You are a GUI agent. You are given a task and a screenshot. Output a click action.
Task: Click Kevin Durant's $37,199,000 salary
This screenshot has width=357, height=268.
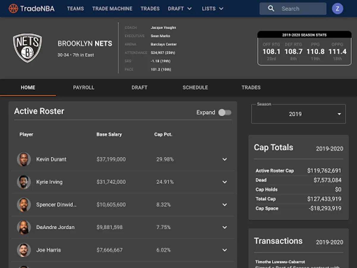(x=111, y=159)
